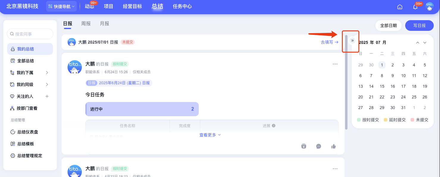Send a reward on 大鹏's June 24 daily report
This screenshot has width=440, height=177.
[x=303, y=146]
